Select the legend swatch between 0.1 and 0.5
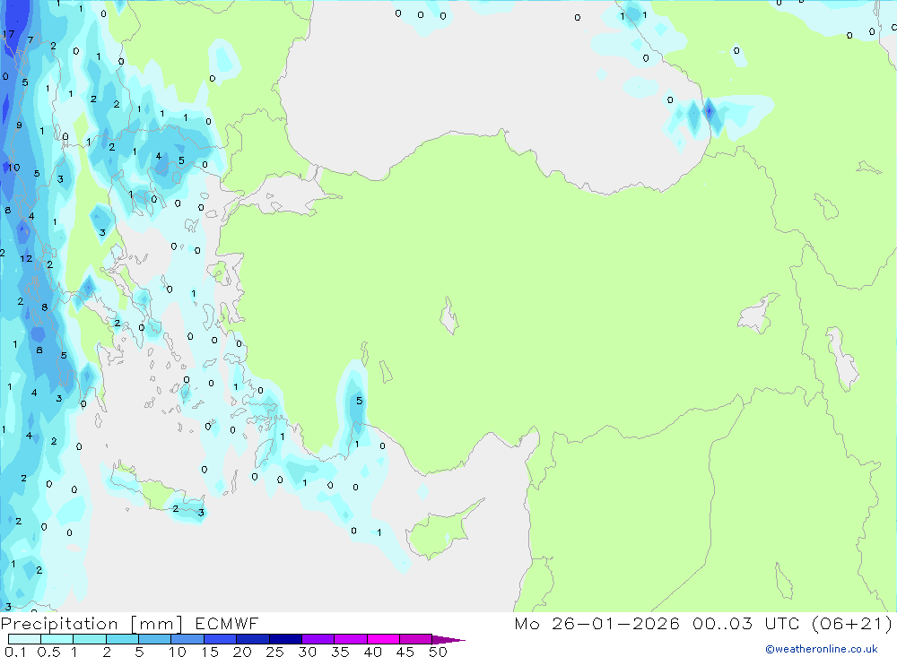Screen dimensions: 897x657 click(x=24, y=639)
